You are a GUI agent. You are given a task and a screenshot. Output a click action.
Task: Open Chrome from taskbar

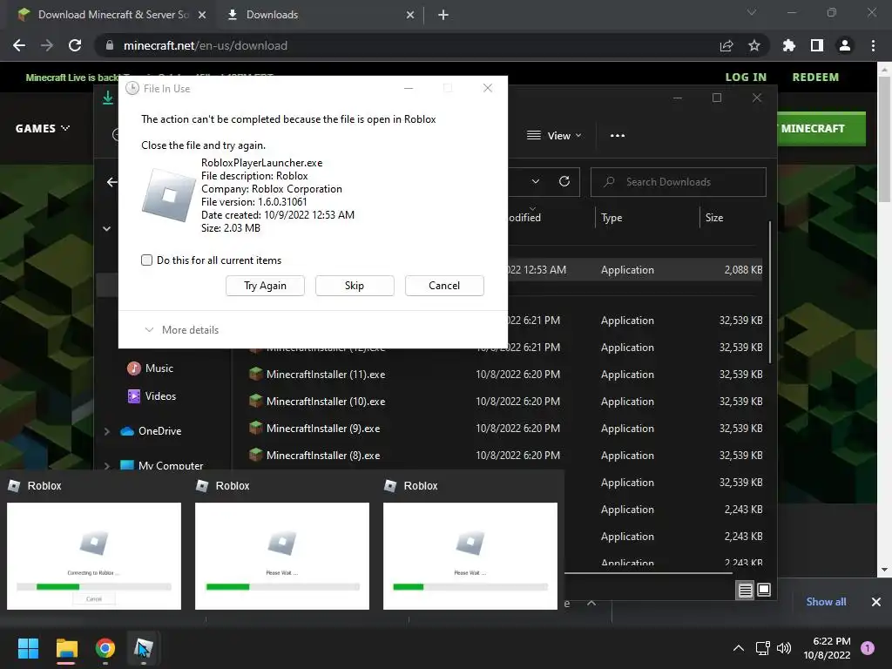tap(105, 648)
